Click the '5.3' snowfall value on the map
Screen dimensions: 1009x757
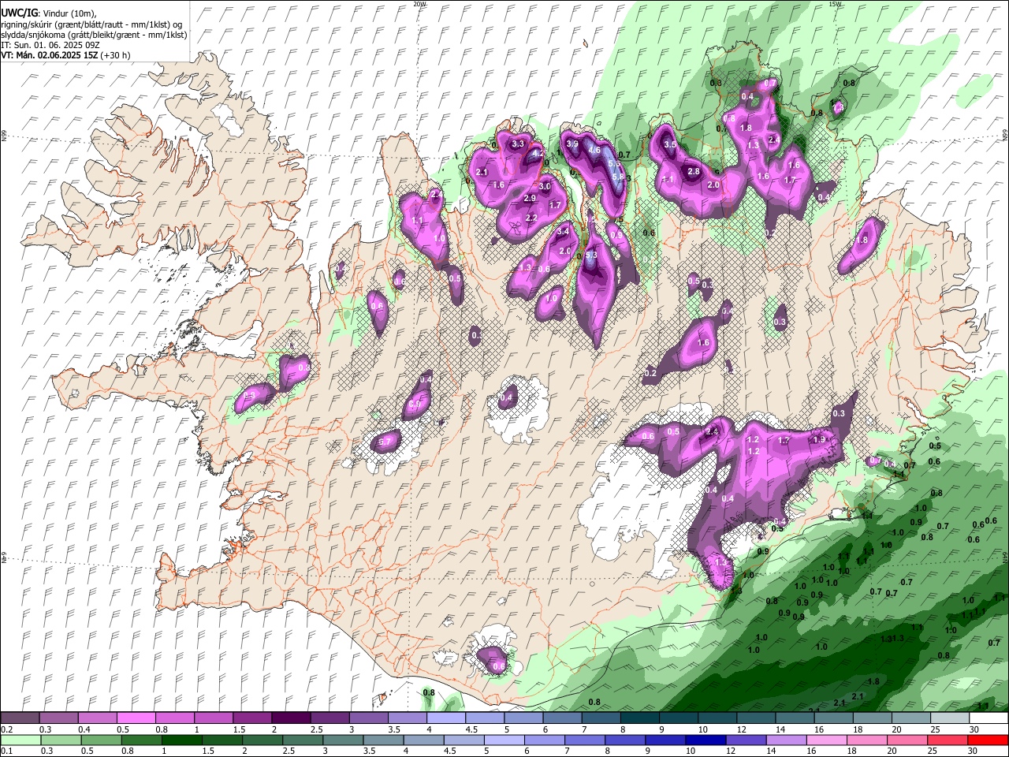tap(591, 255)
